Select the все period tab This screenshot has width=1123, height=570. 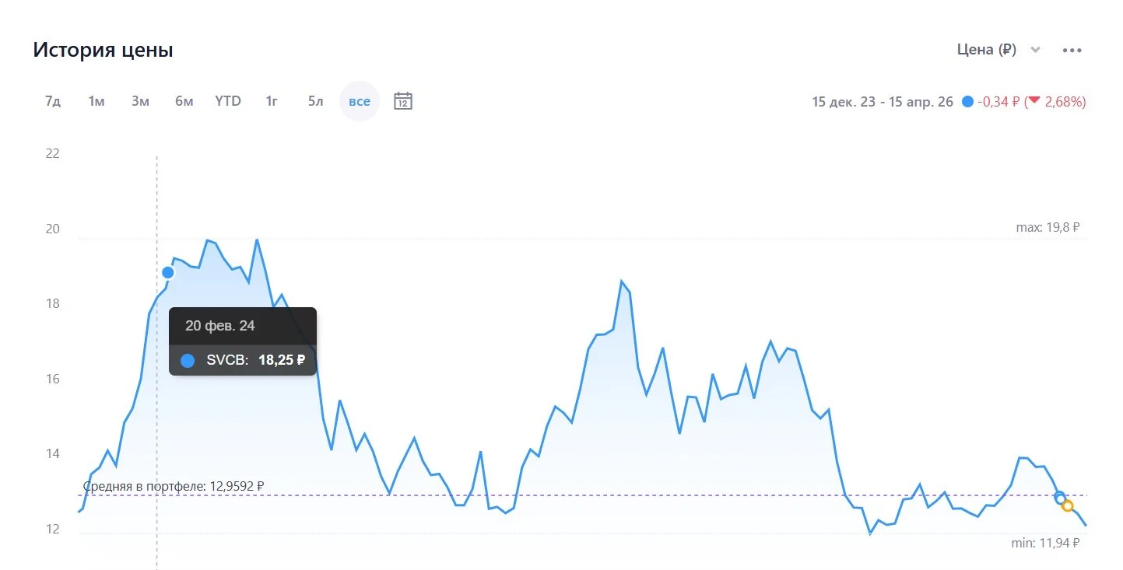(x=360, y=101)
